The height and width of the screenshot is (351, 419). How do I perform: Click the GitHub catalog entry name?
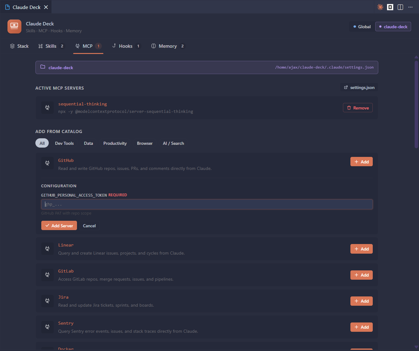(66, 160)
